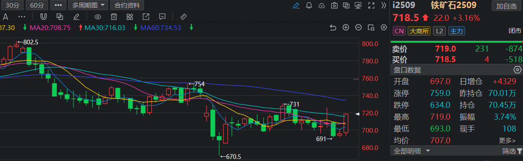The height and width of the screenshot is (161, 523).
Task: Enter fullscreen chart mode
Action: pos(371,5)
